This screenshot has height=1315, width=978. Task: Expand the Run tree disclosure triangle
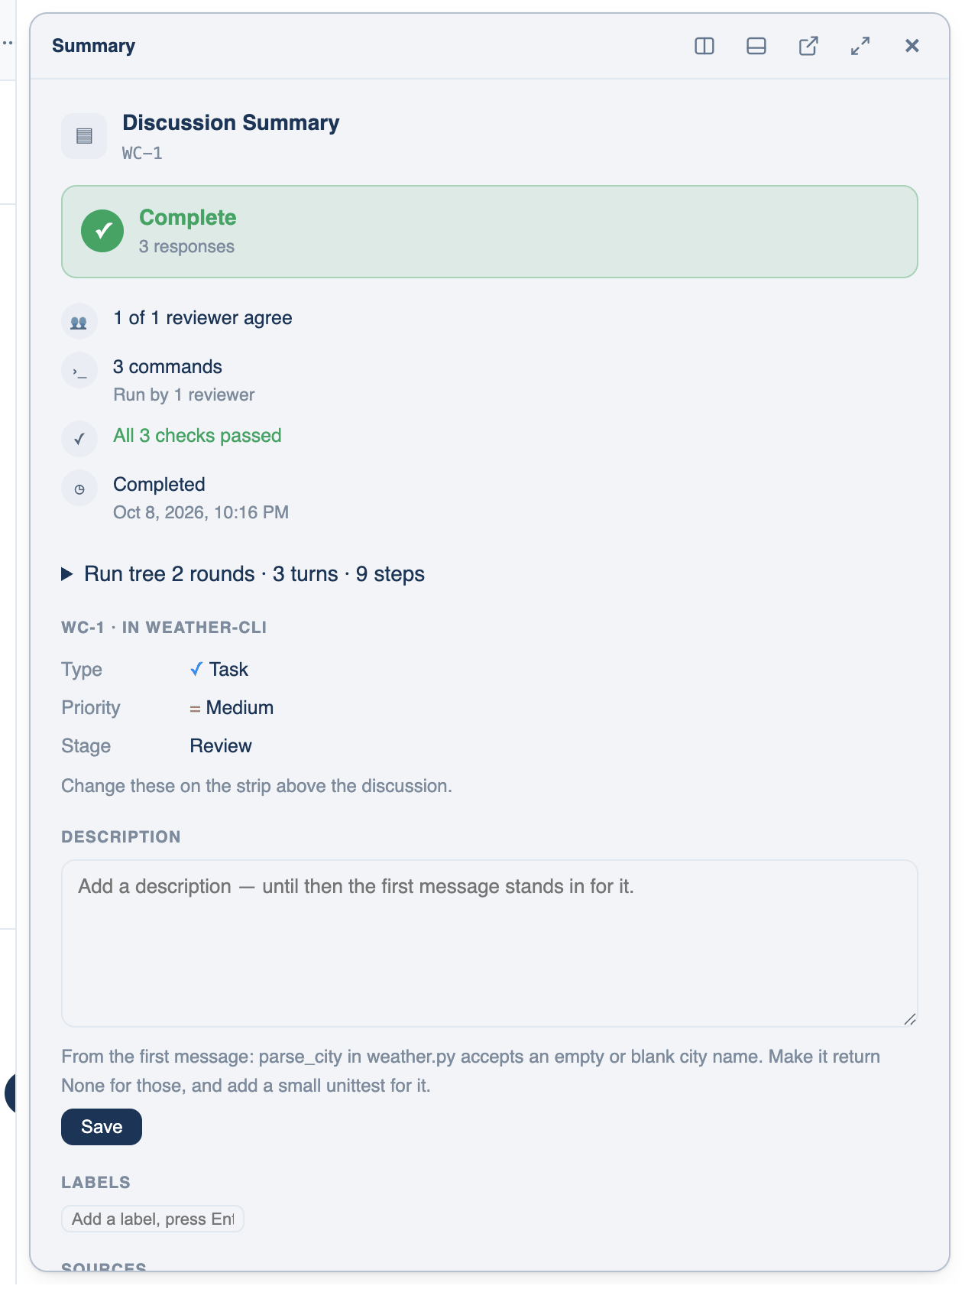click(x=67, y=574)
